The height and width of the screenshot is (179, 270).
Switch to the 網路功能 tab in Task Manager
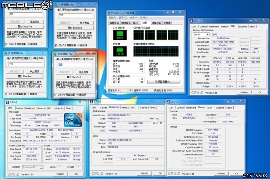pyautogui.click(x=157, y=23)
